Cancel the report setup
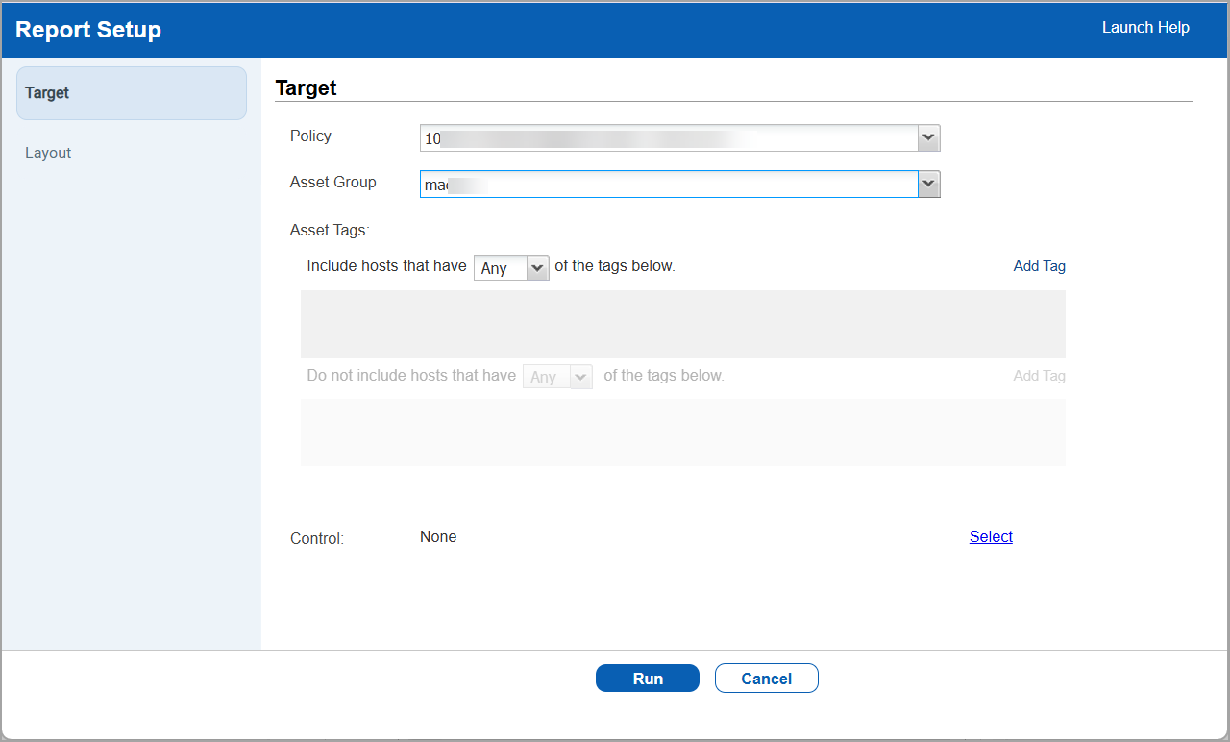1230x742 pixels. (766, 678)
